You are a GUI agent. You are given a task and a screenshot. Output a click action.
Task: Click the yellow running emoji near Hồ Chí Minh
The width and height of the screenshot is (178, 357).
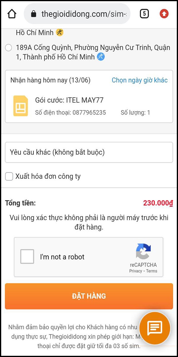point(59,32)
